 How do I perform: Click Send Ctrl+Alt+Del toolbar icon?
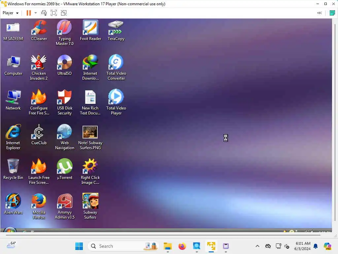point(44,13)
